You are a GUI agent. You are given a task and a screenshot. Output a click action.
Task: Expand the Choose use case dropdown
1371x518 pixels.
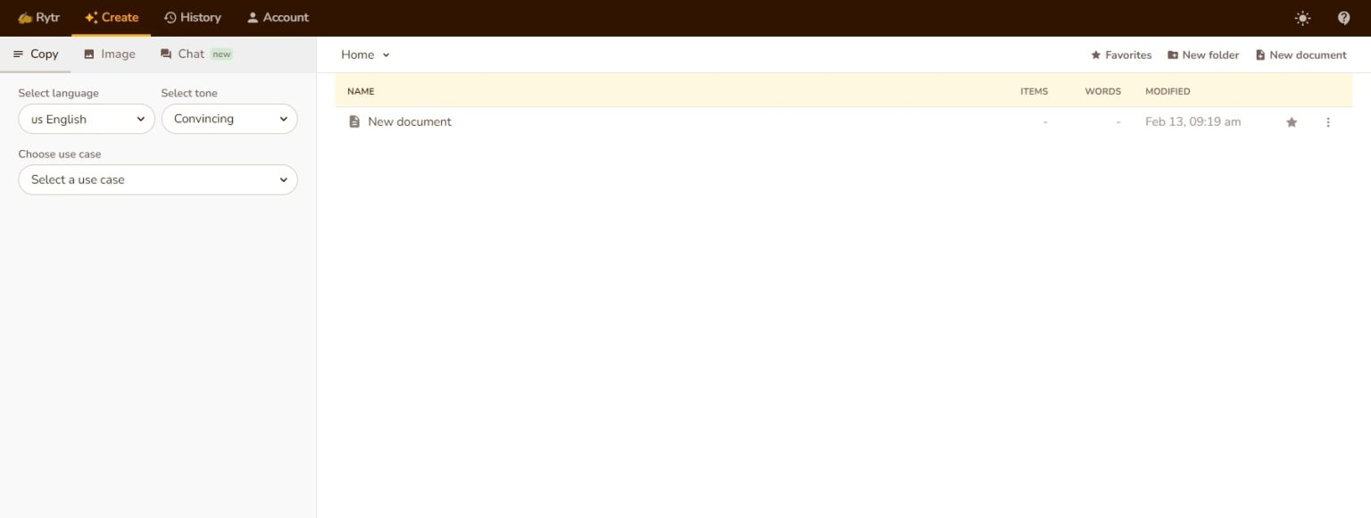click(158, 180)
